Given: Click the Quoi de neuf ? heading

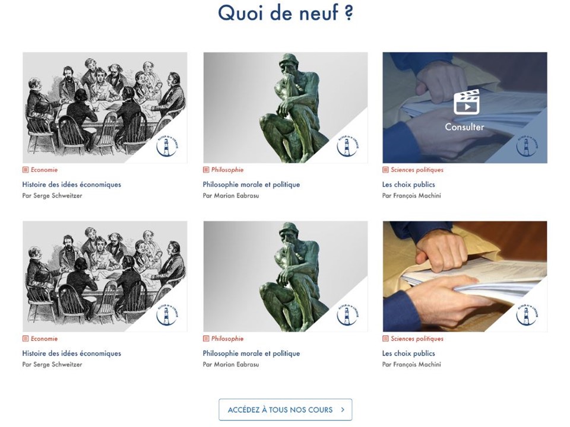Looking at the screenshot, I should 286,13.
